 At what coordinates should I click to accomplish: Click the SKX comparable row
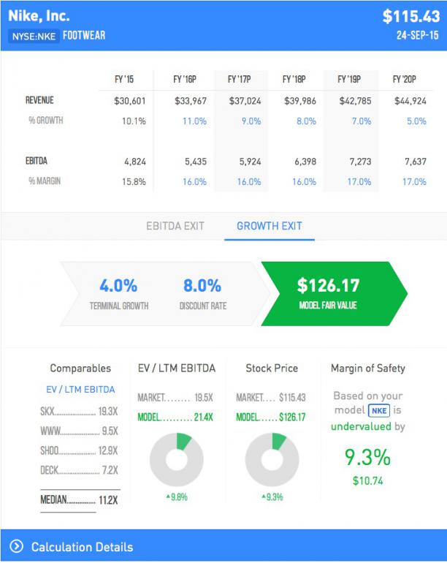pos(77,412)
